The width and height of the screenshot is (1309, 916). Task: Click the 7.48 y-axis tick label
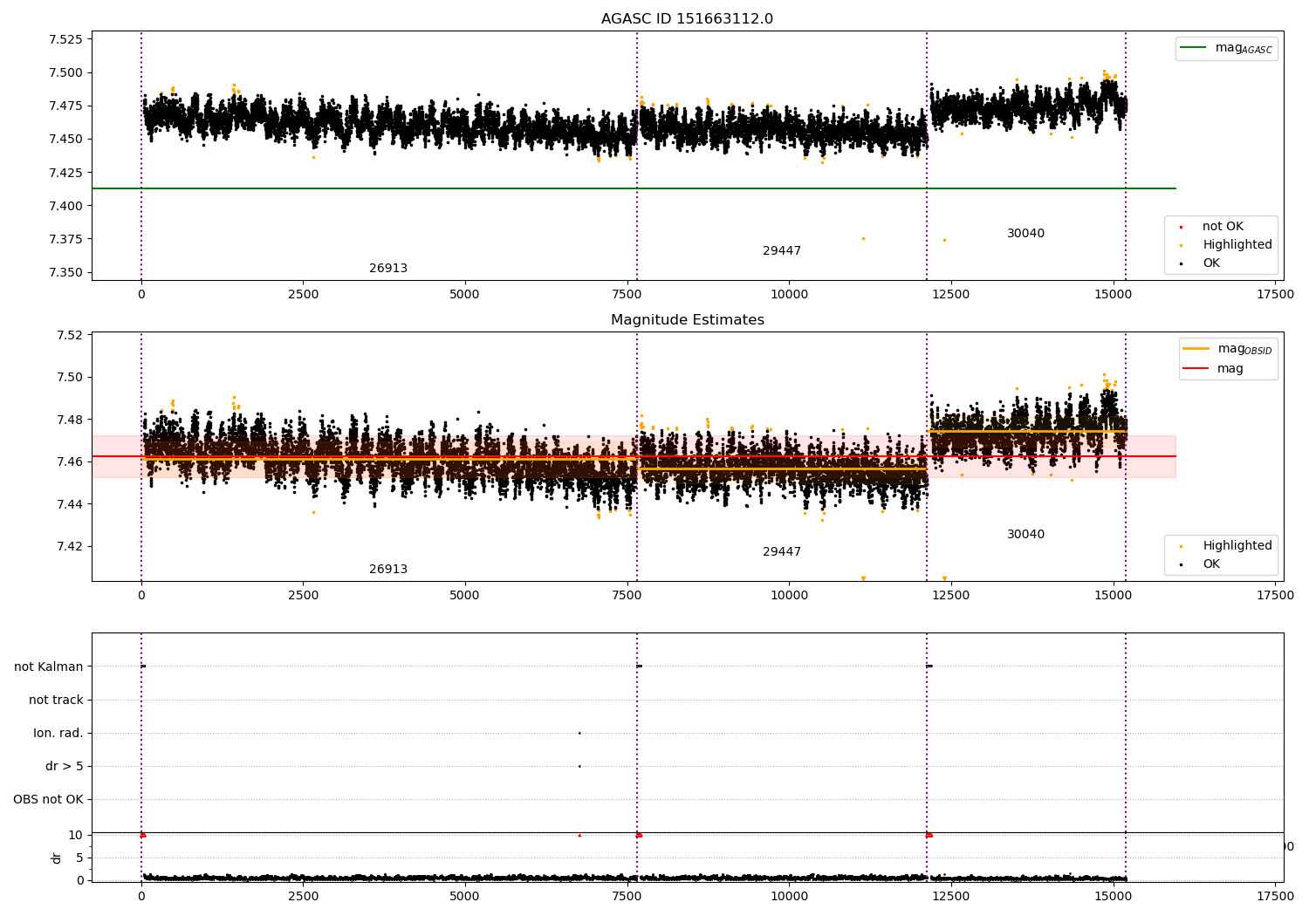point(69,420)
